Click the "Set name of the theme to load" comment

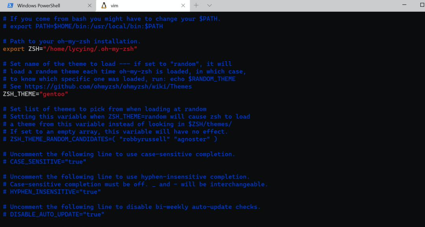coord(117,64)
